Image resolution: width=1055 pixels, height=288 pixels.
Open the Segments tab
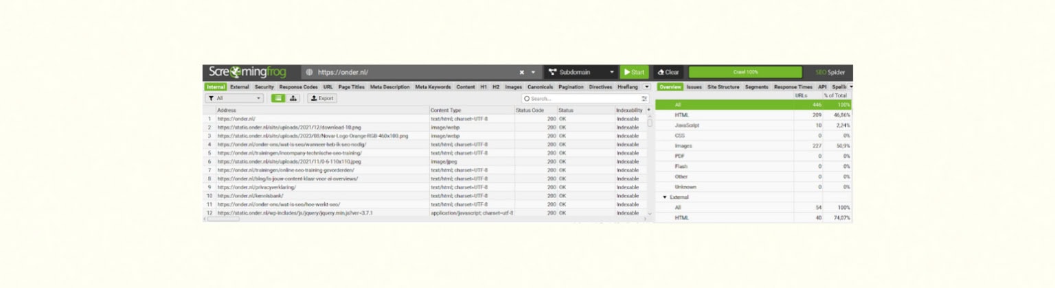[x=757, y=87]
